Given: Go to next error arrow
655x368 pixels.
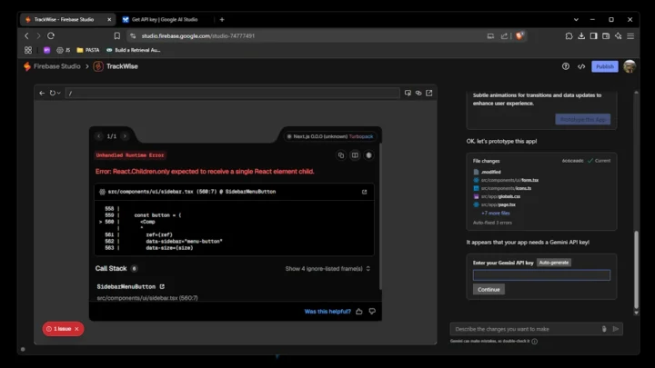Looking at the screenshot, I should click(x=125, y=136).
